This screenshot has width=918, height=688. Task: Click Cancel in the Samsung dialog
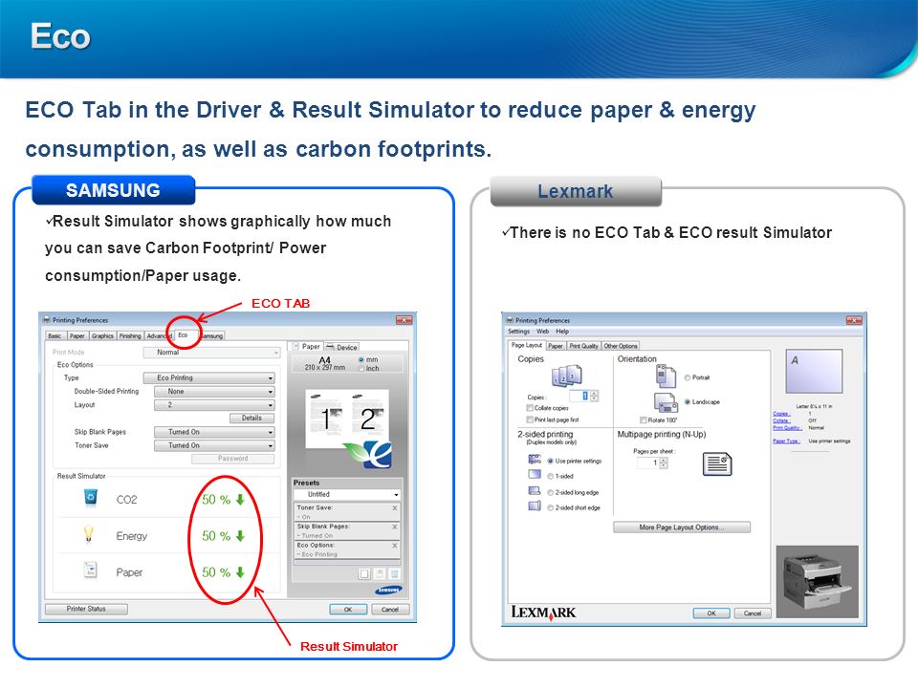(390, 610)
